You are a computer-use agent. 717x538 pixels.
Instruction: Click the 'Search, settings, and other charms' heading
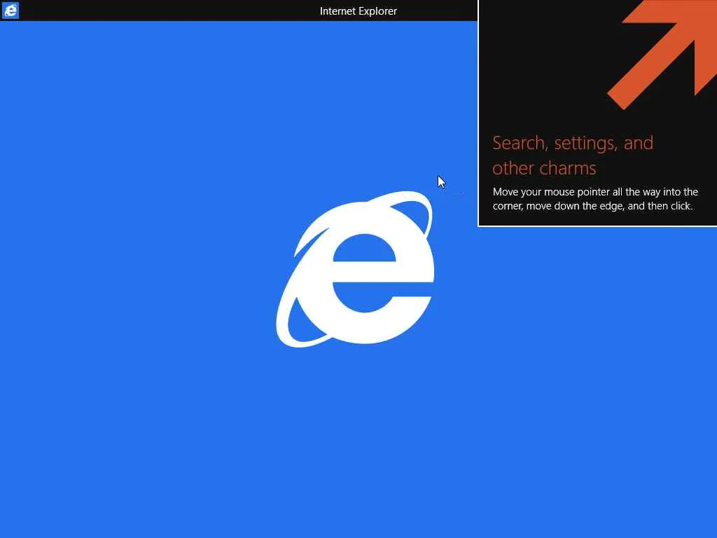pos(573,156)
